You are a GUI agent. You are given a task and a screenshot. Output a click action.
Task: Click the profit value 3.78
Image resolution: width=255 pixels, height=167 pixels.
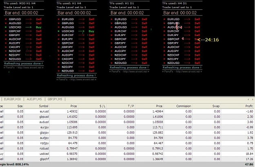tap(250, 138)
